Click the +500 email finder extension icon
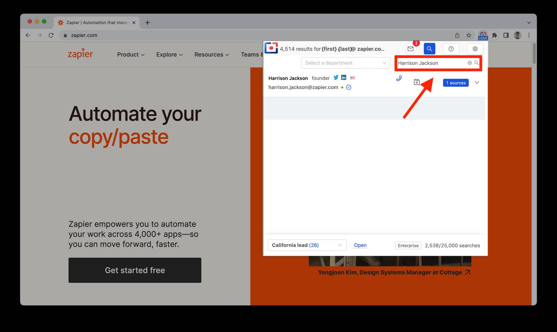The height and width of the screenshot is (332, 557). pyautogui.click(x=483, y=35)
